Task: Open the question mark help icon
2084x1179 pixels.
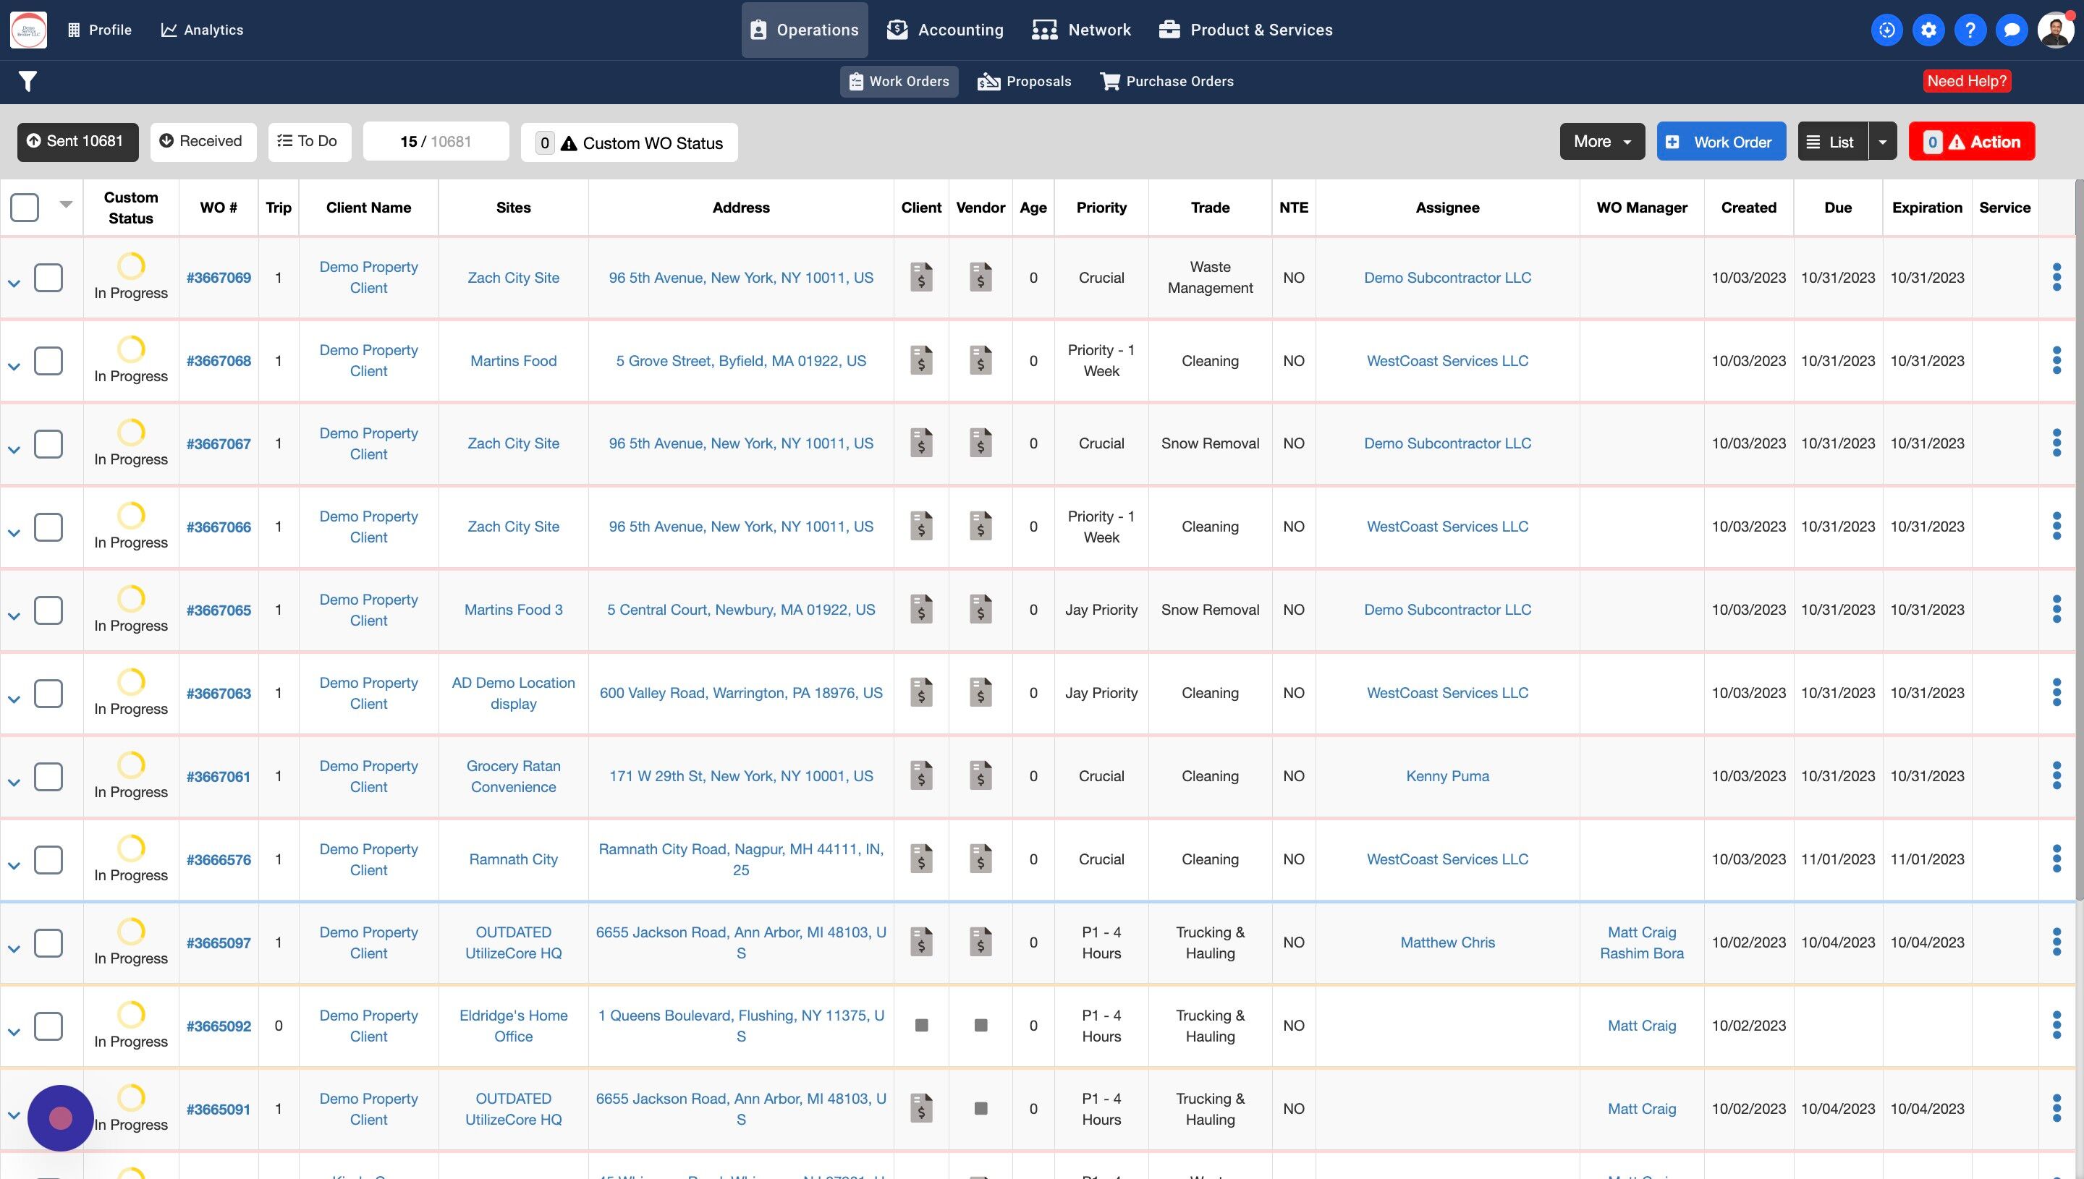Action: pos(1970,30)
